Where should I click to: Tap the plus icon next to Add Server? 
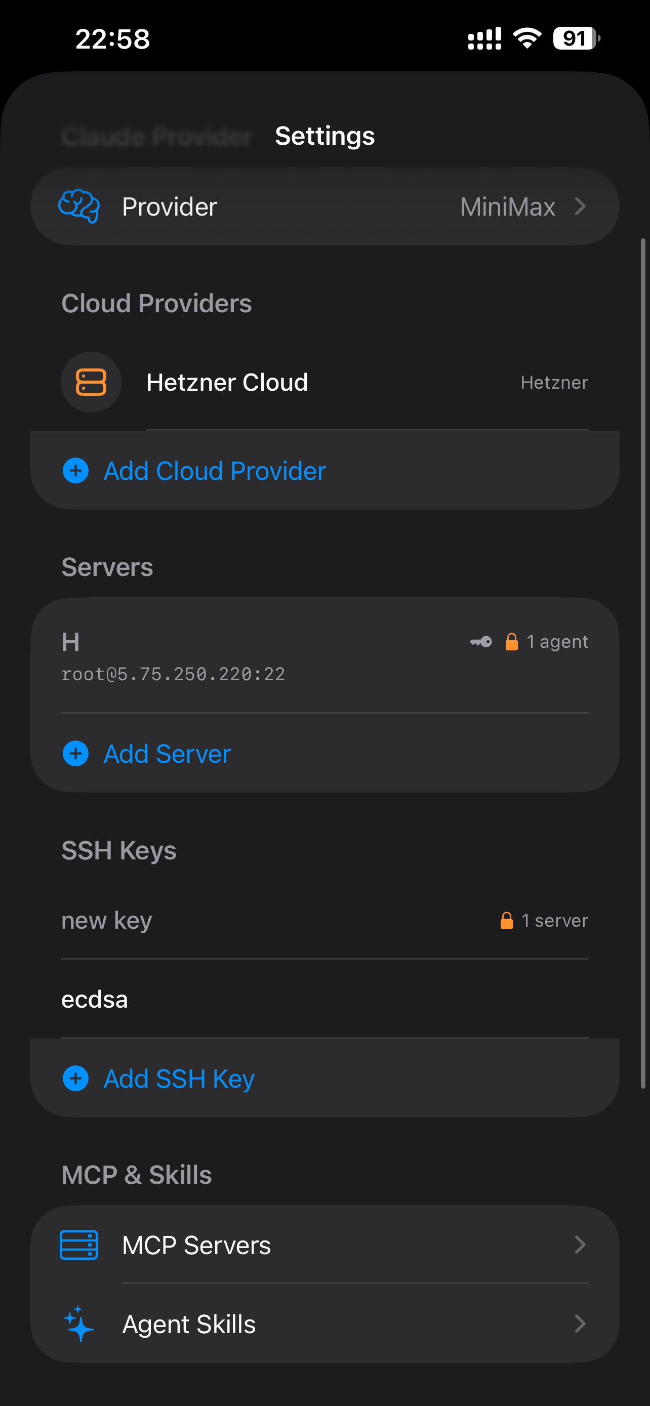(76, 754)
